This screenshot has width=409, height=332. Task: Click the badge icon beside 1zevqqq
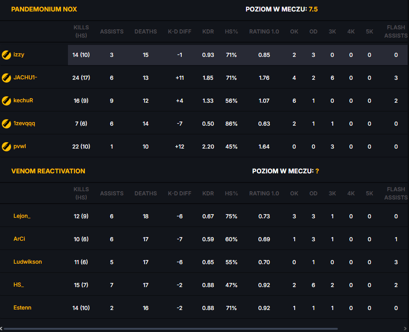(x=6, y=124)
